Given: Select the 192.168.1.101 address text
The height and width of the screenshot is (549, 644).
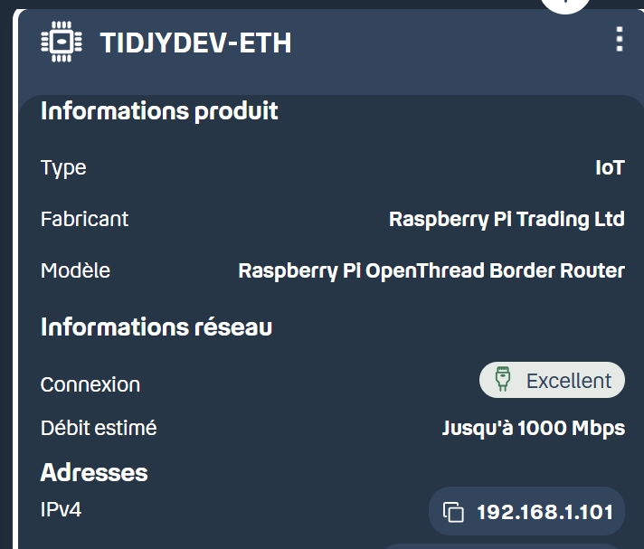Looking at the screenshot, I should click(x=545, y=513).
